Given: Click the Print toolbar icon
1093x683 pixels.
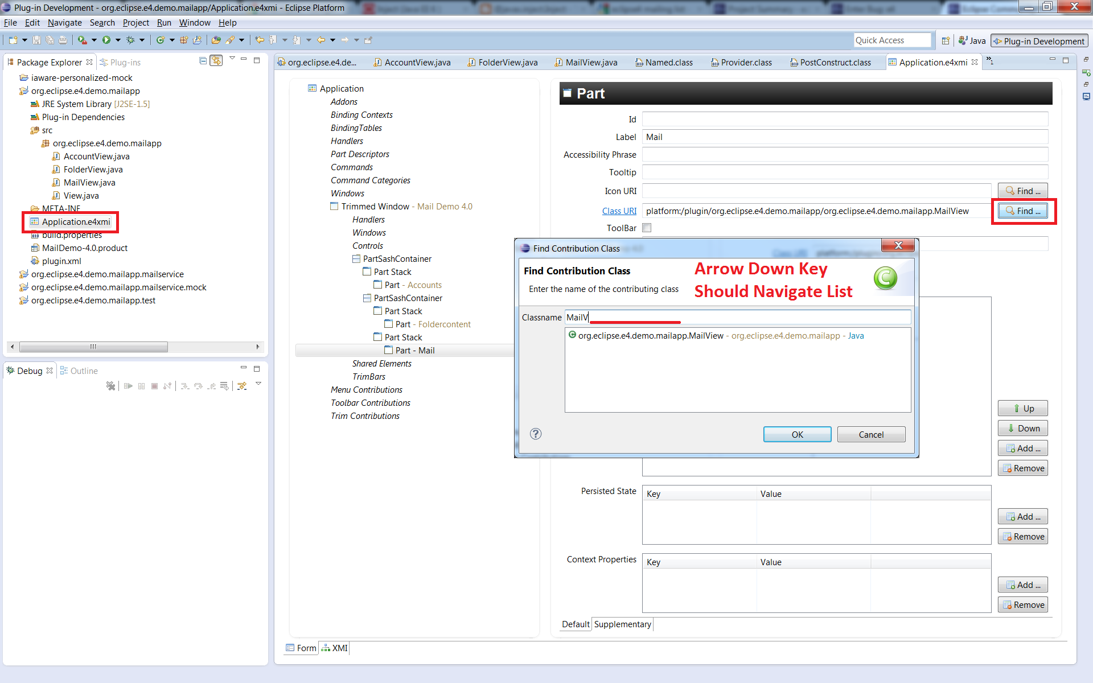Looking at the screenshot, I should [x=63, y=40].
